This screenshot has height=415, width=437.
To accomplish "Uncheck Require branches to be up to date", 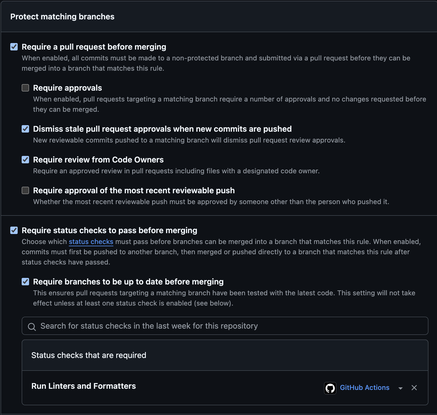I will (x=25, y=282).
